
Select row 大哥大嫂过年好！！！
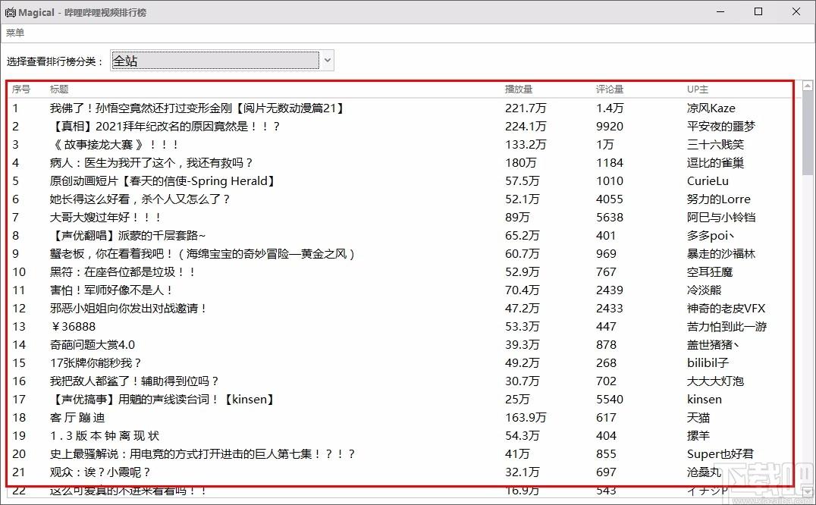click(x=400, y=218)
